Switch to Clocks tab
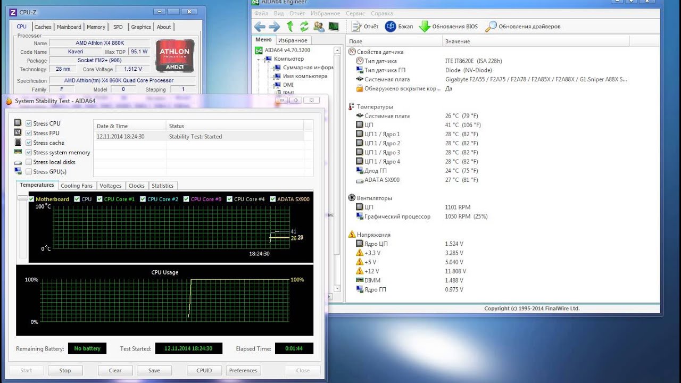 (x=137, y=186)
